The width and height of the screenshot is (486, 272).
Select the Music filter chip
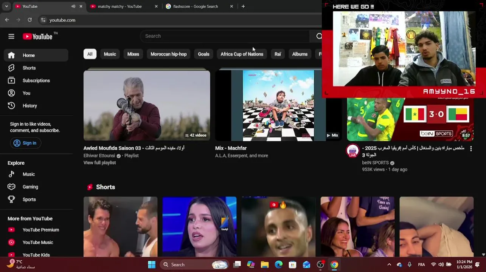110,54
